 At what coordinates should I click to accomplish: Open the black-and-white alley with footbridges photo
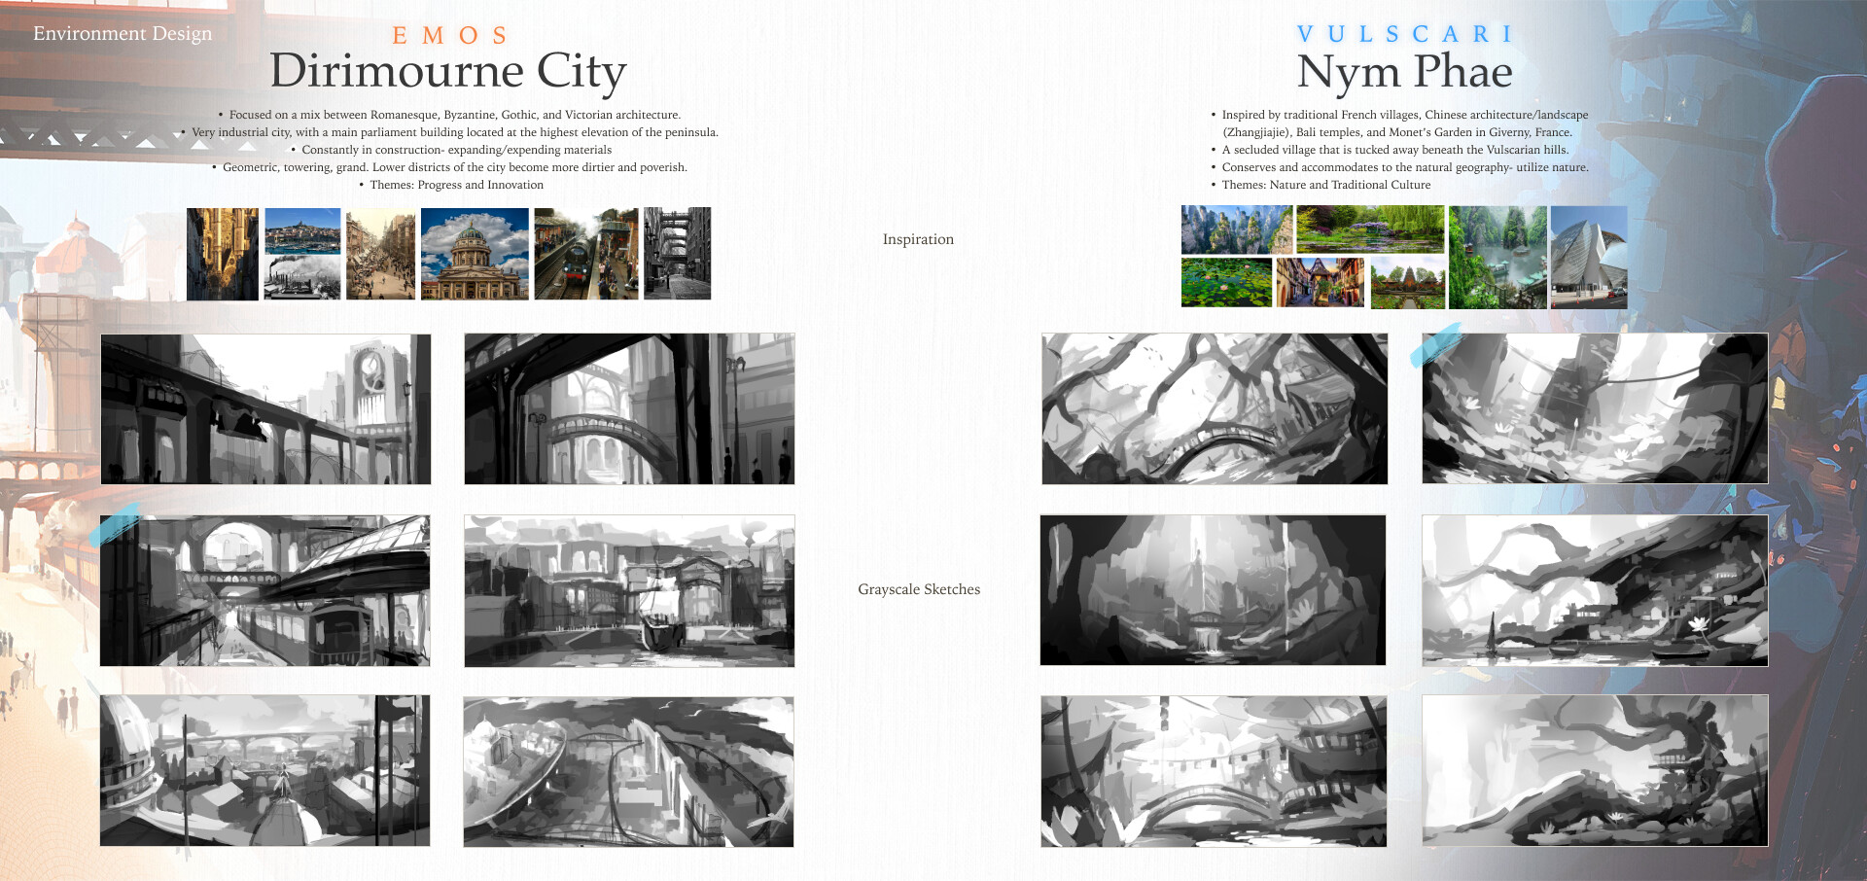click(677, 254)
